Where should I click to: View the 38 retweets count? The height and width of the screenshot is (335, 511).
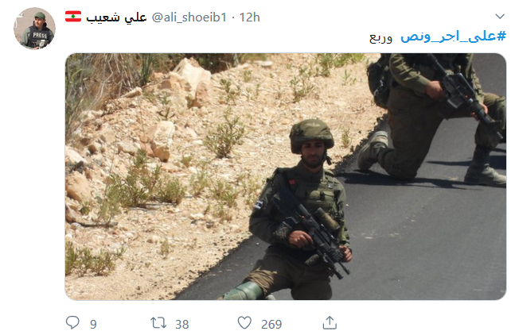[181, 324]
